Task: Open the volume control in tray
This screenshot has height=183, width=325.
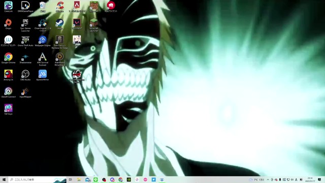Action: tap(292, 179)
